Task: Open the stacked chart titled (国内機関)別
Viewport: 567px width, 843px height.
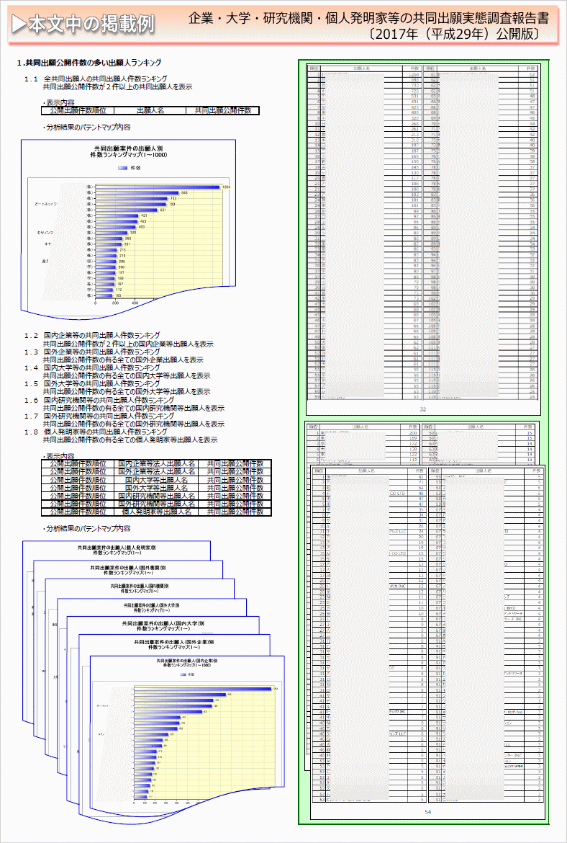Action: [x=141, y=588]
